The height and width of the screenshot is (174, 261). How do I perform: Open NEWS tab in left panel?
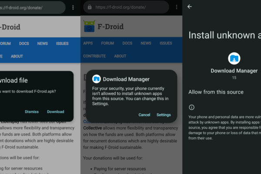(x=43, y=43)
